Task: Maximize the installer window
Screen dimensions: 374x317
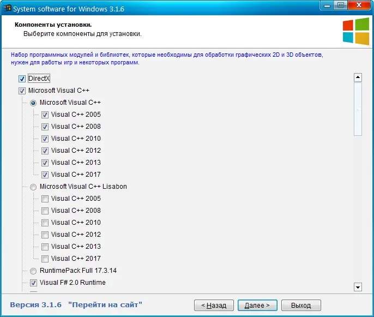Action: coord(341,5)
